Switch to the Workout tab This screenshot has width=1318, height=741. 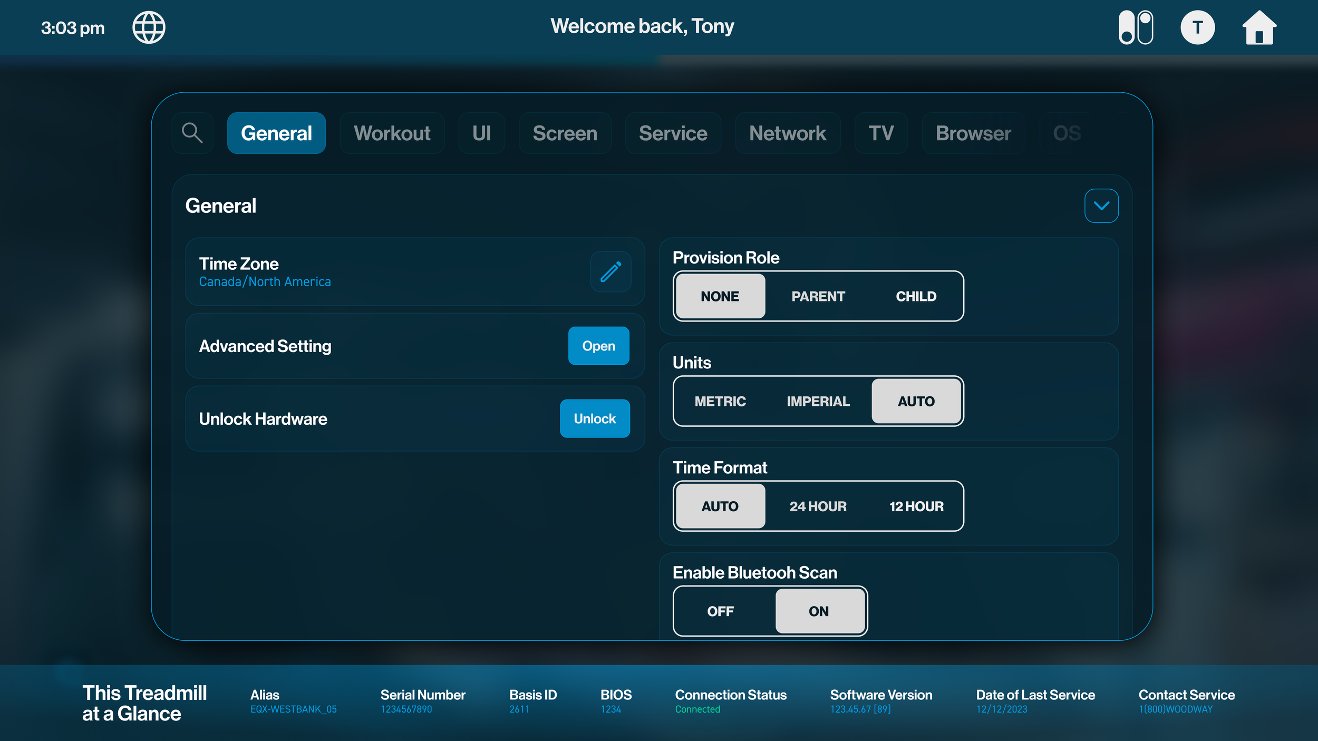click(x=392, y=133)
